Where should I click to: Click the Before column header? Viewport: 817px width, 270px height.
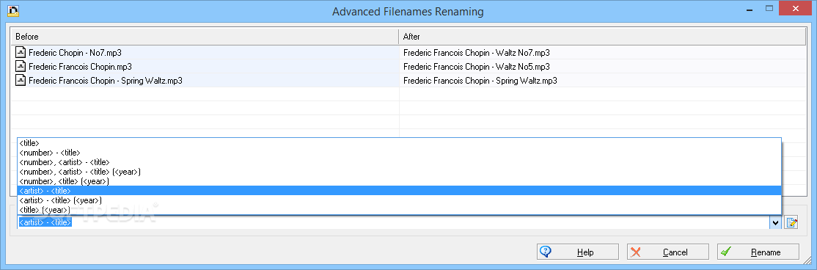point(205,37)
